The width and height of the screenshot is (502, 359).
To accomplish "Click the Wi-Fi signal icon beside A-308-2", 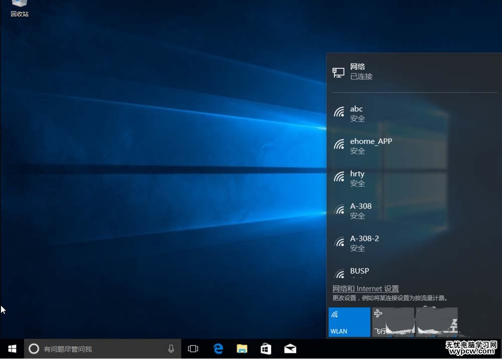I will point(339,241).
